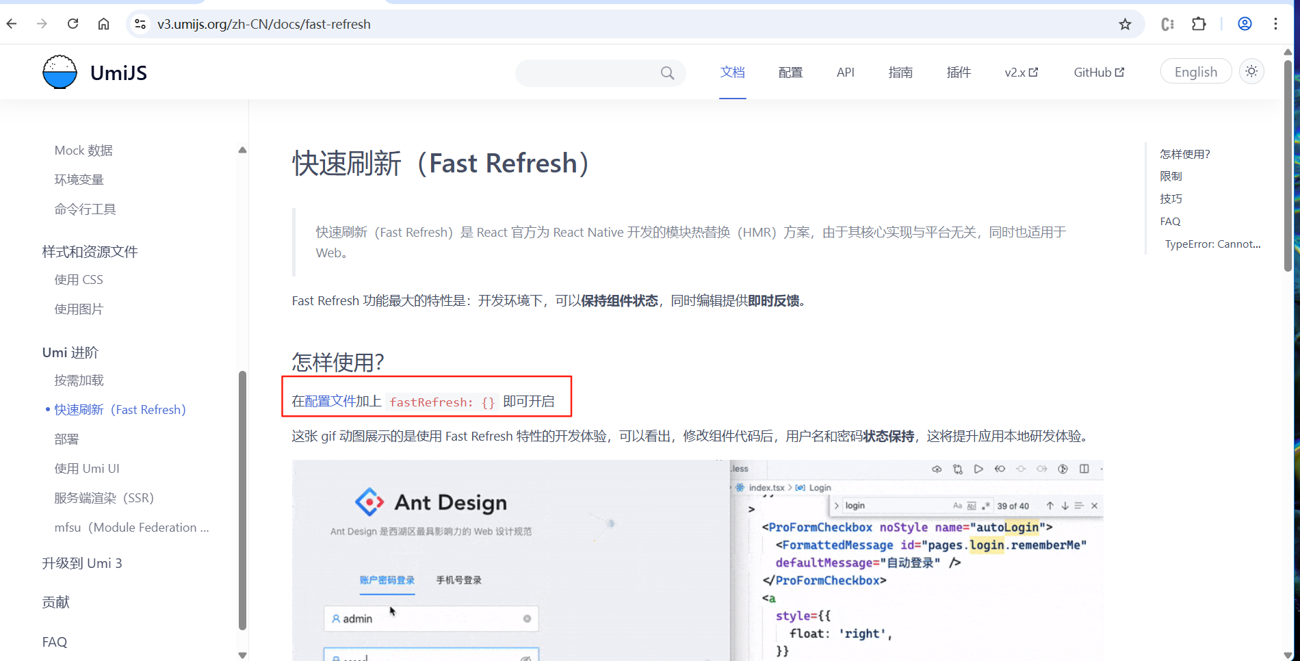Click the UmiJS site title
The image size is (1300, 661).
pos(118,73)
